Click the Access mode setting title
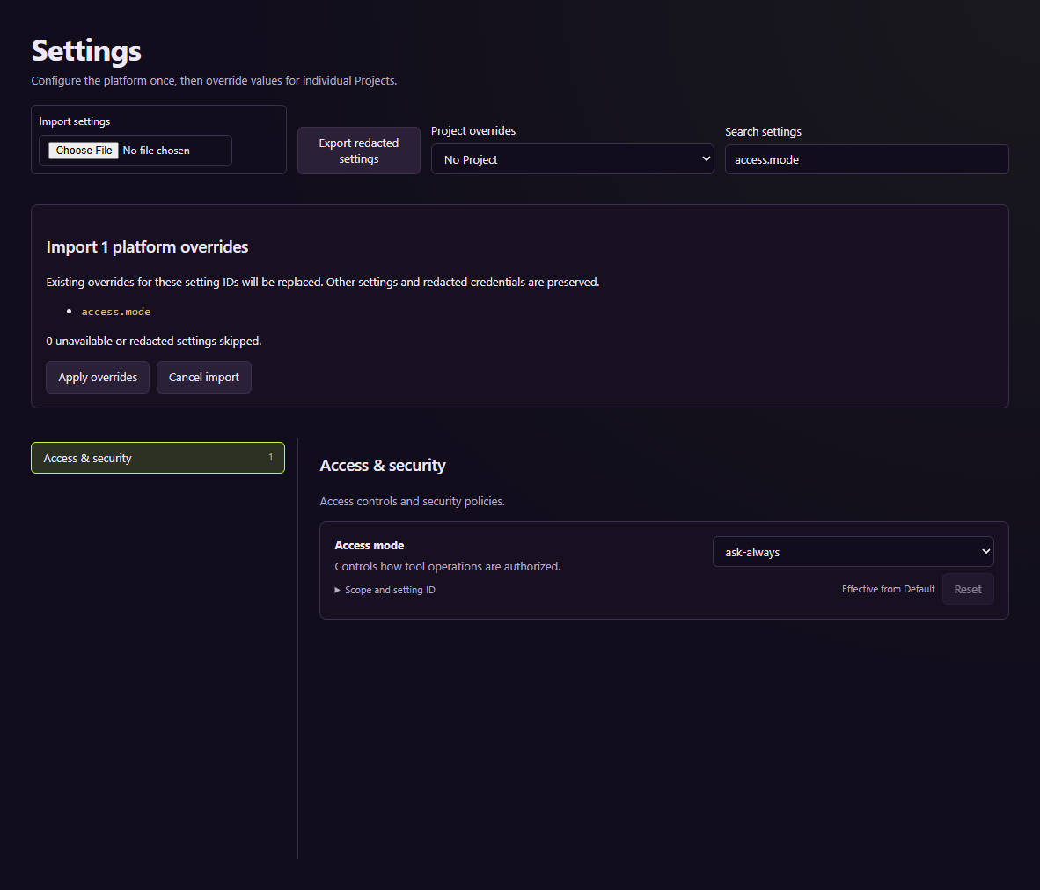Screen dimensions: 1040x890 tap(370, 546)
